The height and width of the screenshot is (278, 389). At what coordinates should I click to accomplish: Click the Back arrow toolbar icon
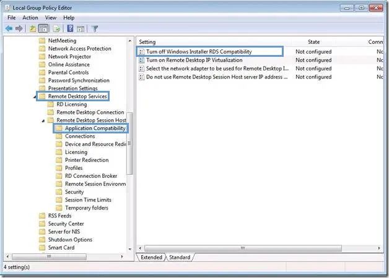(9, 28)
